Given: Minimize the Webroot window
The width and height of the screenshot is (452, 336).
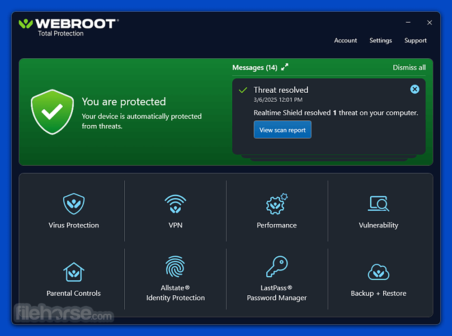Looking at the screenshot, I should (x=408, y=22).
